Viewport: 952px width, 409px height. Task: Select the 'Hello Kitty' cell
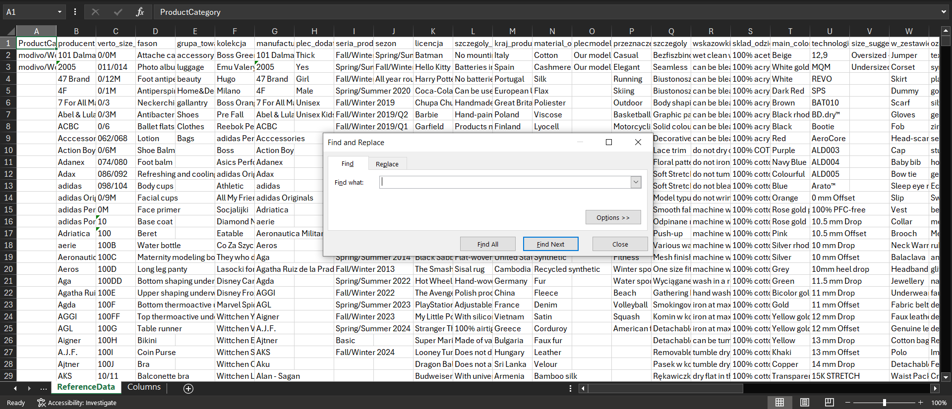[433, 67]
